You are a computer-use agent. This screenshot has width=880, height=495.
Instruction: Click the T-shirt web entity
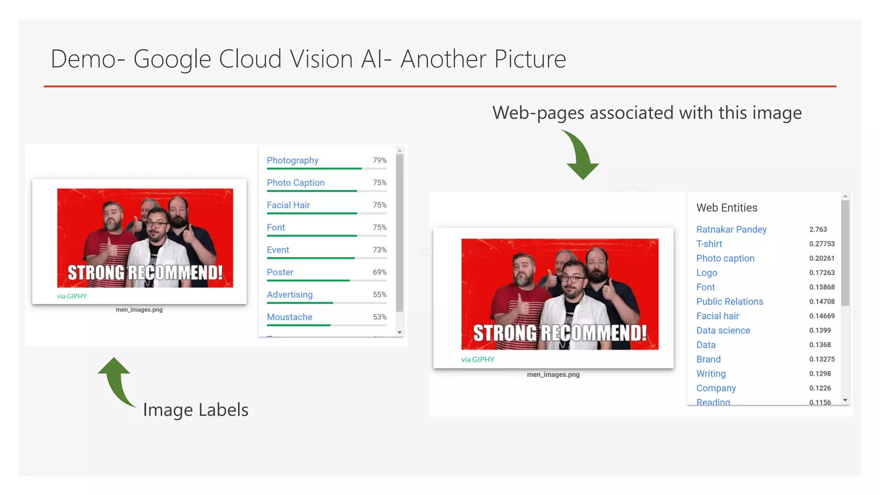point(709,244)
